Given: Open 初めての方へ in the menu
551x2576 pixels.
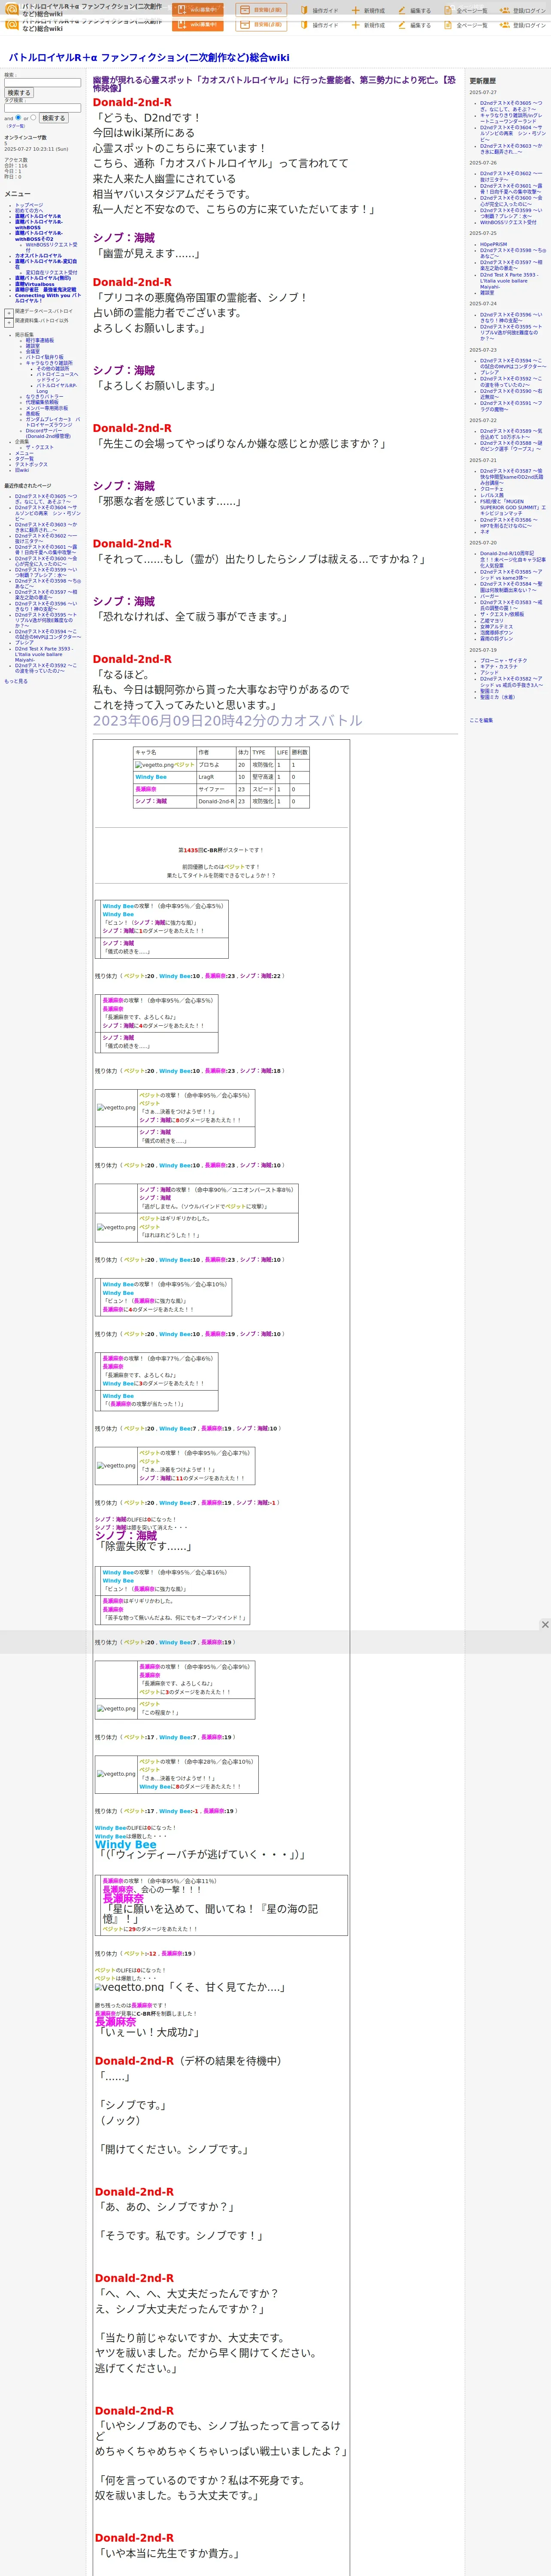Looking at the screenshot, I should pos(29,211).
